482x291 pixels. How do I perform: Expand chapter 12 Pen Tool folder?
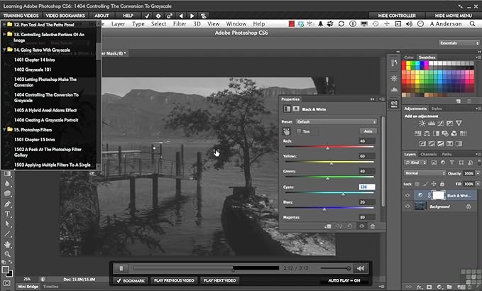click(4, 24)
